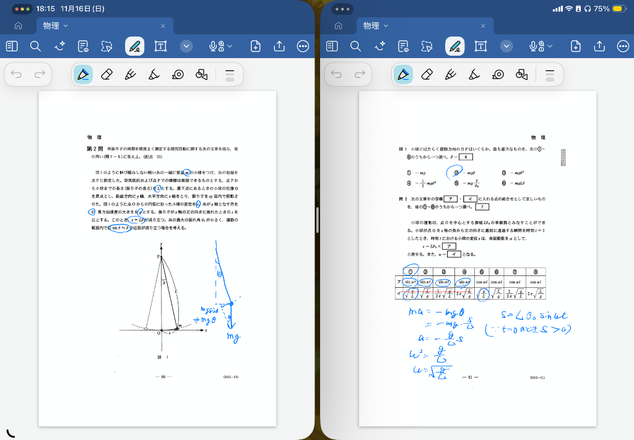Toggle the page sidebar in the left pane
The image size is (634, 440).
point(12,46)
